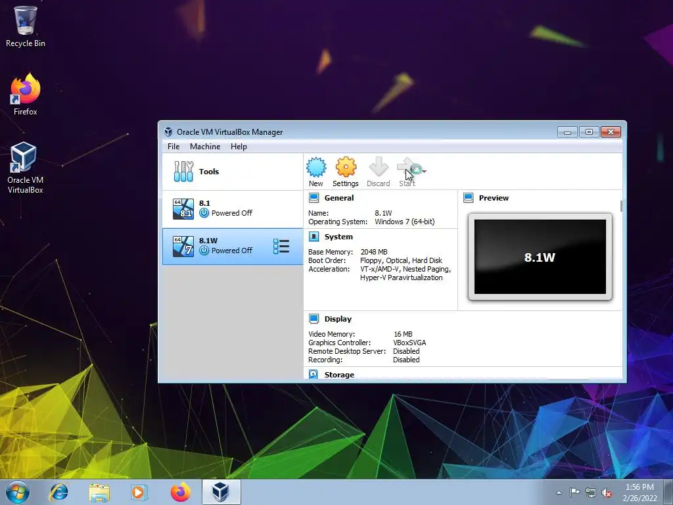Click the Storage heading link
Image resolution: width=673 pixels, height=505 pixels.
click(x=339, y=374)
